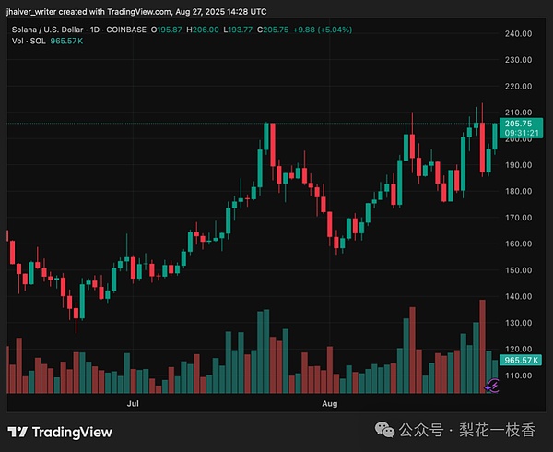Click the Solana / U.S. Dollar symbol title

48,30
